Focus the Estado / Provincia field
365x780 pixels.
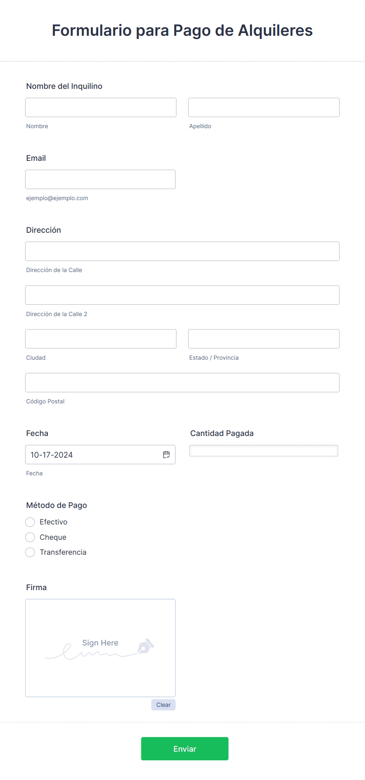pos(264,339)
